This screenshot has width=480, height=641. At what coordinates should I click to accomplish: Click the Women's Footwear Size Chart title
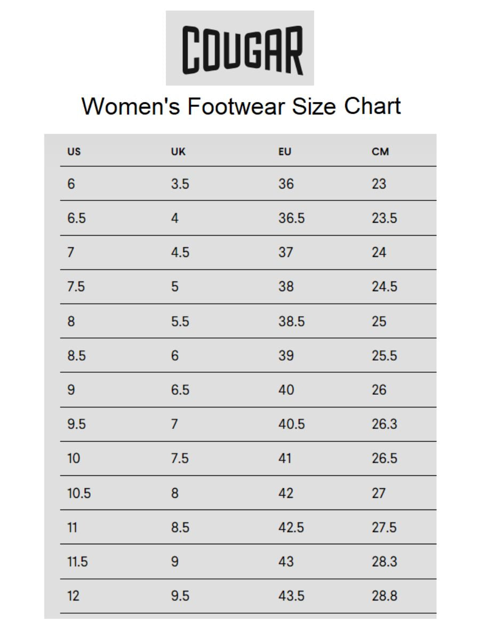241,106
